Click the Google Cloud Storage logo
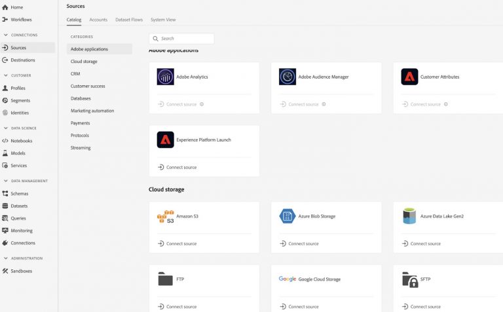The height and width of the screenshot is (312, 503). 288,279
